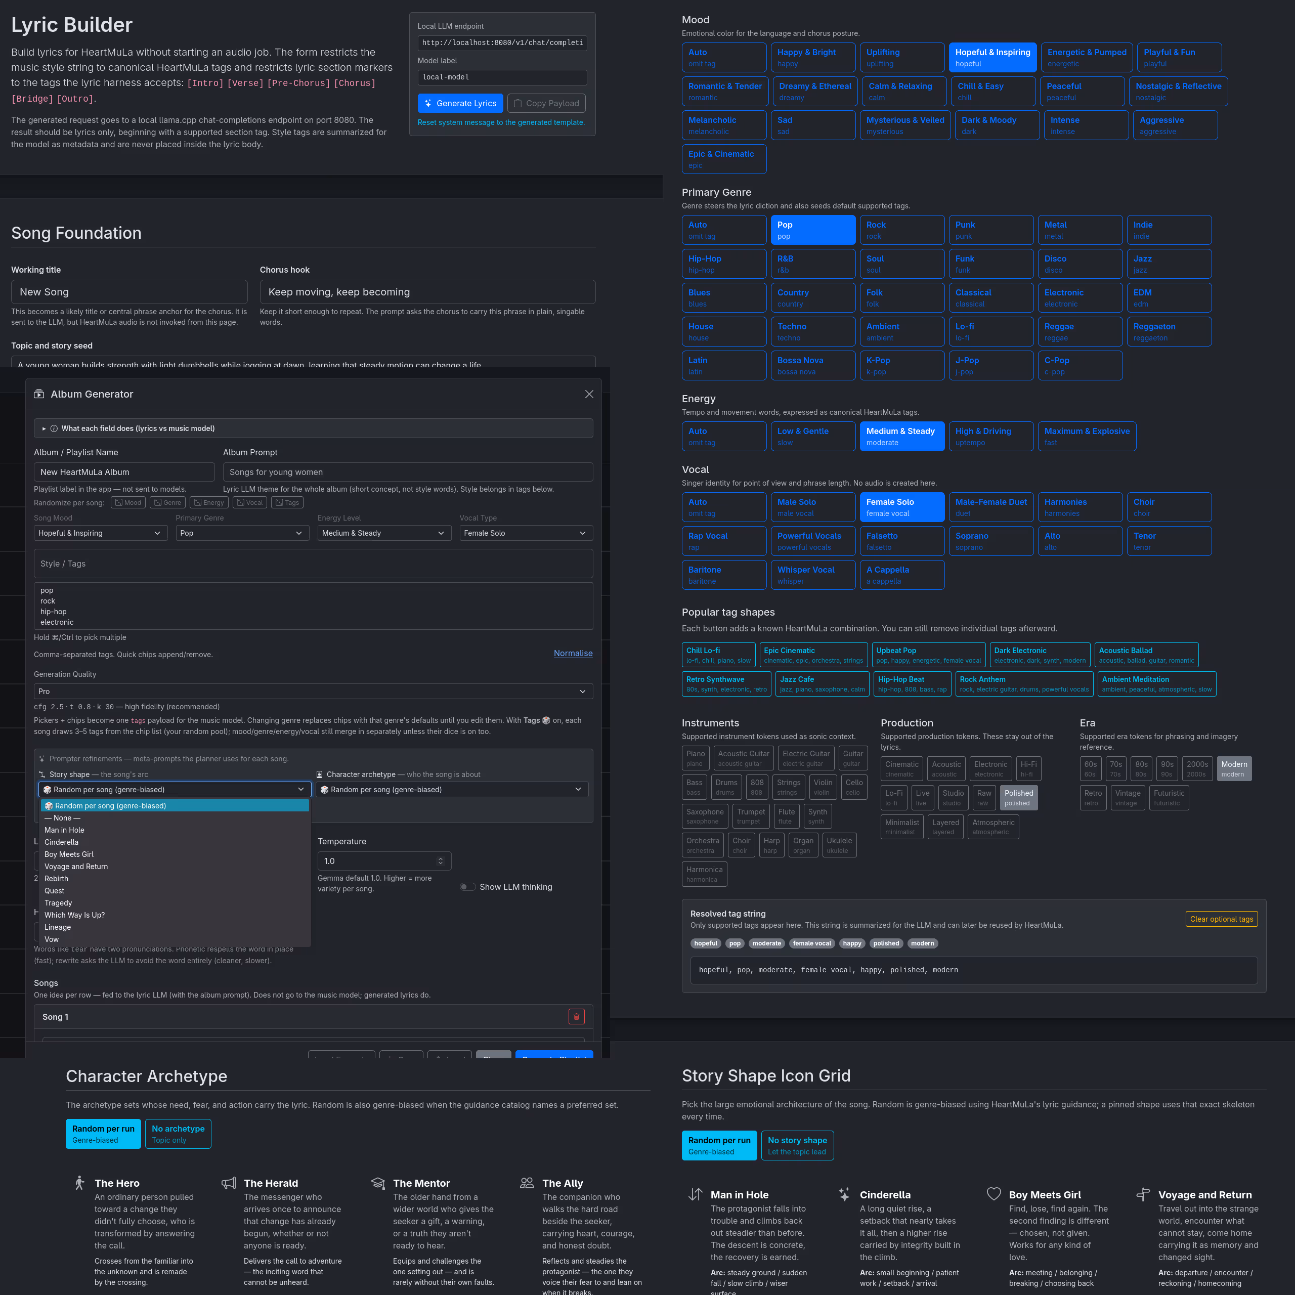Click the Normalise link
The width and height of the screenshot is (1295, 1295).
(573, 653)
